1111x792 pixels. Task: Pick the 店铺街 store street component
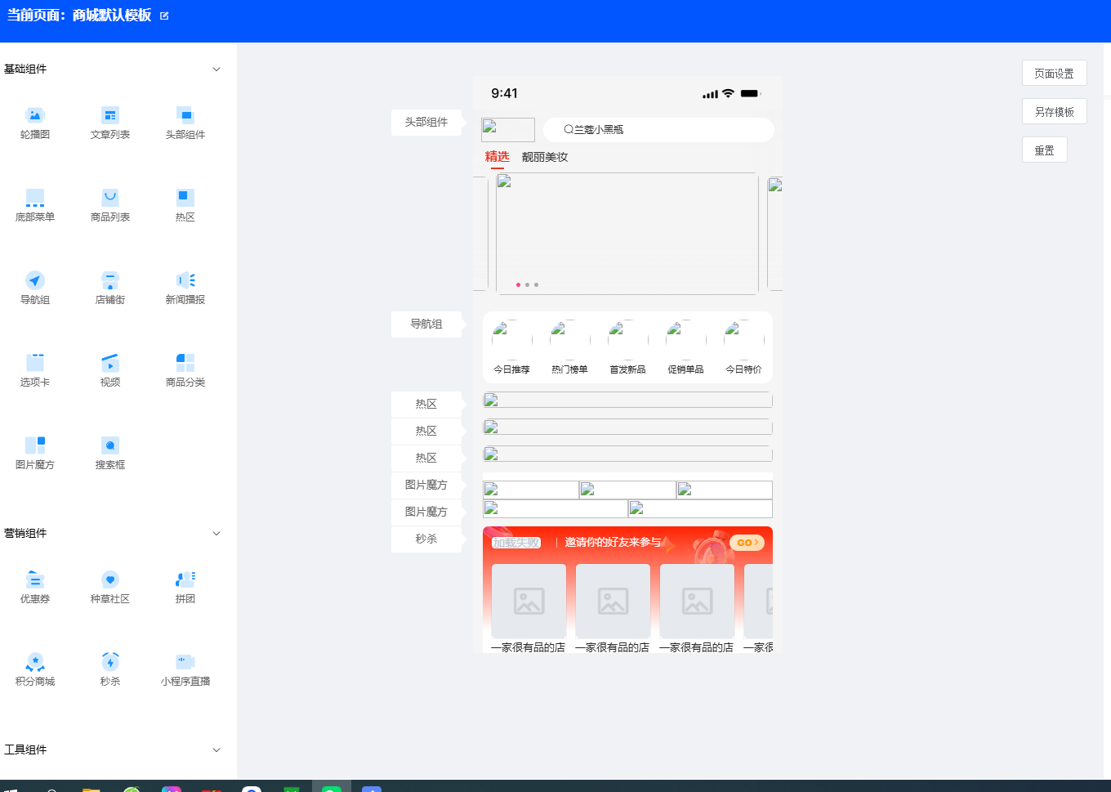coord(110,280)
